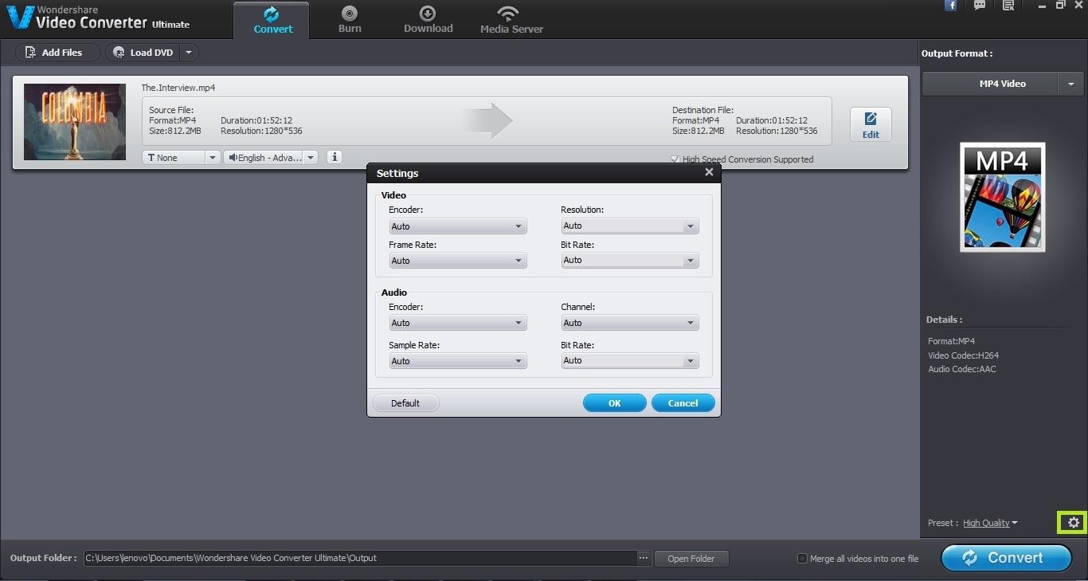The image size is (1088, 581).
Task: Click the gear settings icon beside Preset
Action: [1073, 523]
